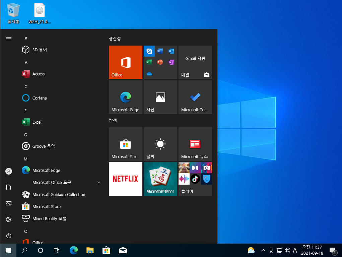Open the Microsoft Edge tile

[x=125, y=97]
